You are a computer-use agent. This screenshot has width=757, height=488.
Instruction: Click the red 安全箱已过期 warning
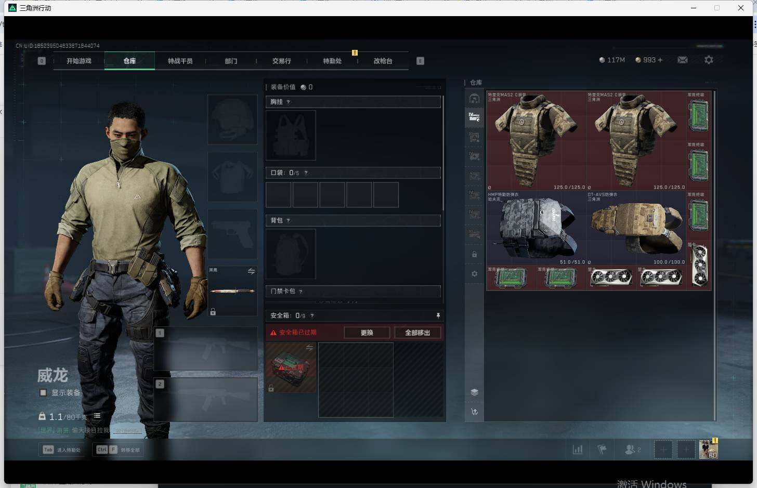tap(294, 333)
